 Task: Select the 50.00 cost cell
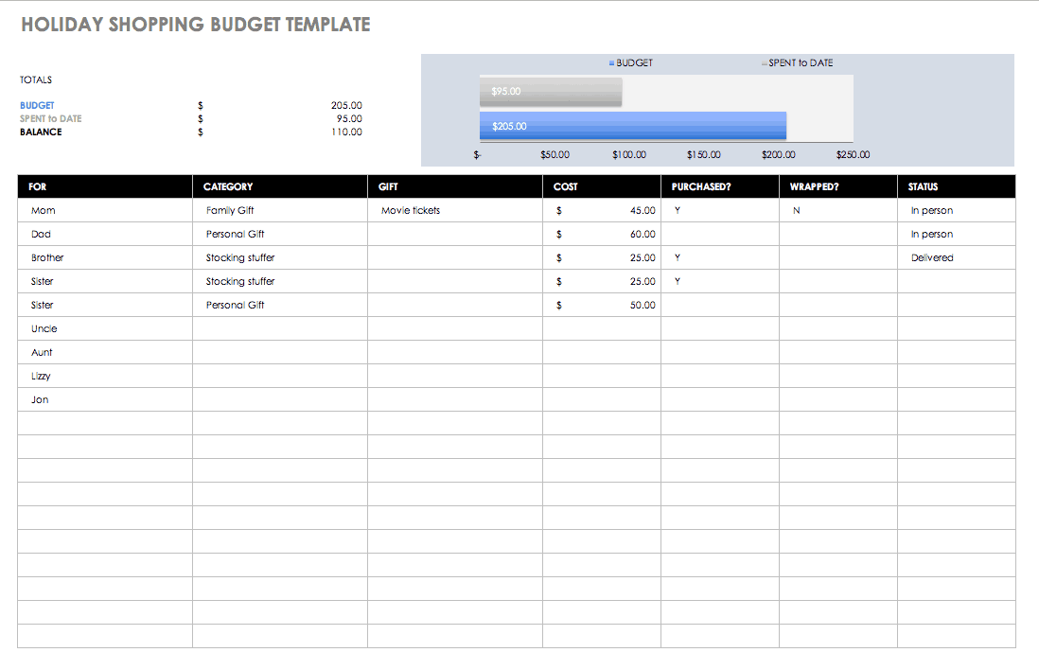[602, 305]
